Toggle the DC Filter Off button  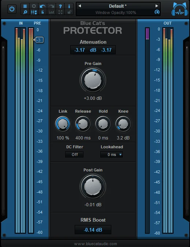(x=74, y=155)
